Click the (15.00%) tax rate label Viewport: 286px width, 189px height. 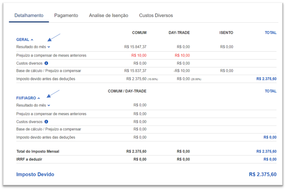point(153,79)
